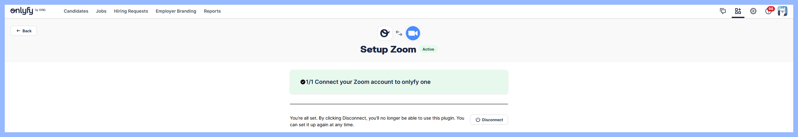The image size is (798, 137).
Task: Disconnect the Zoom plugin
Action: pyautogui.click(x=489, y=120)
